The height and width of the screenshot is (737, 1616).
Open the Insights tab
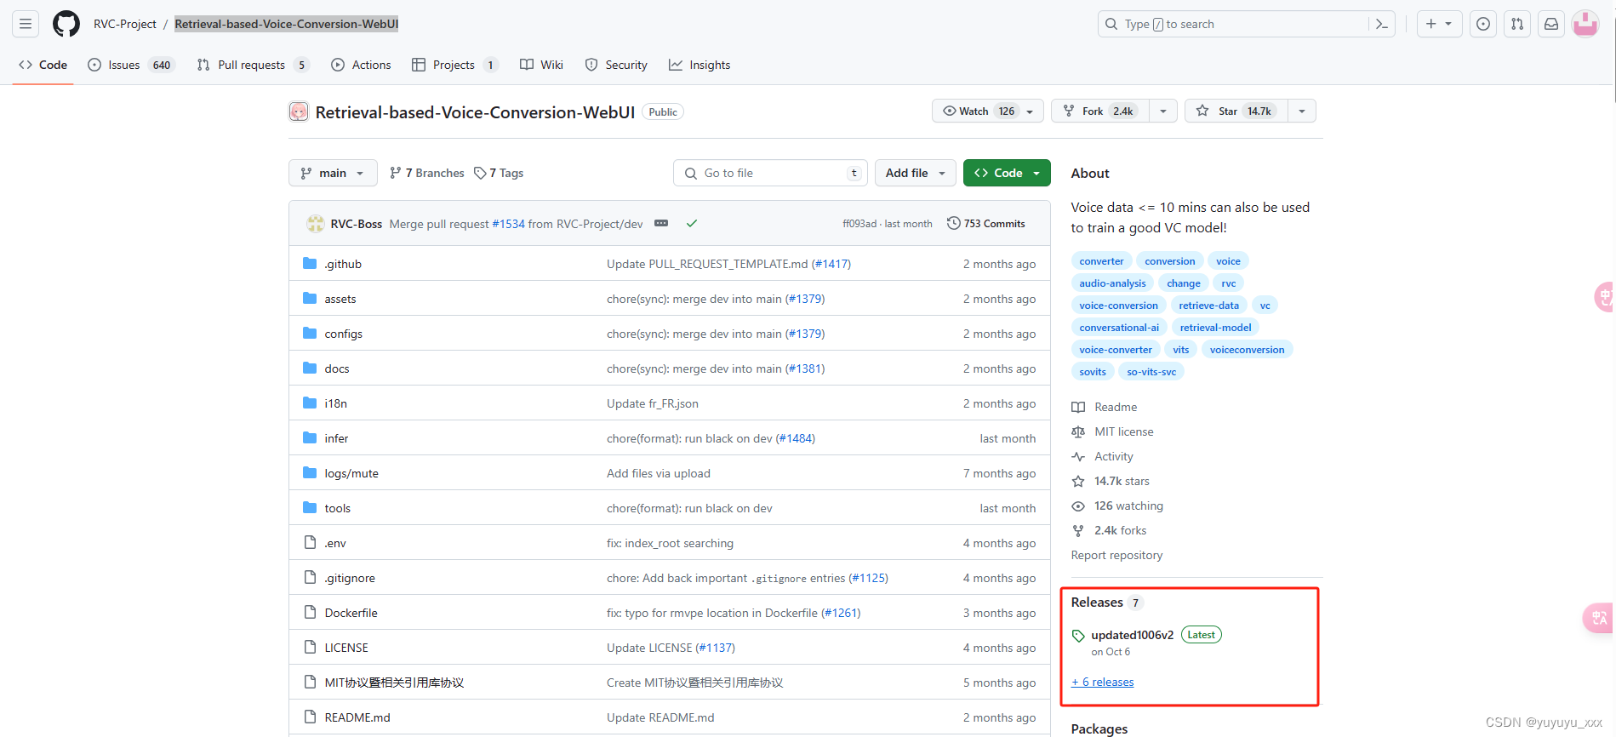point(700,65)
